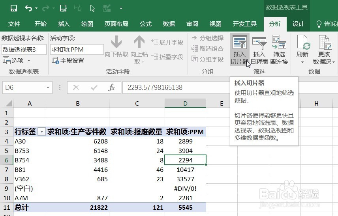Click the confirm checkmark in formula bar
Image resolution: width=338 pixels, height=216 pixels.
[94, 88]
